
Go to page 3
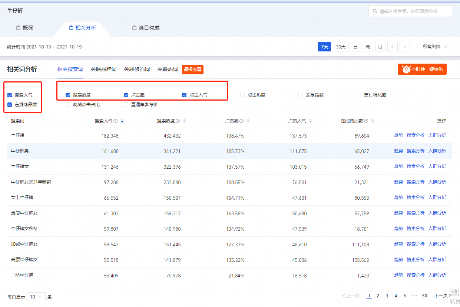(x=387, y=296)
